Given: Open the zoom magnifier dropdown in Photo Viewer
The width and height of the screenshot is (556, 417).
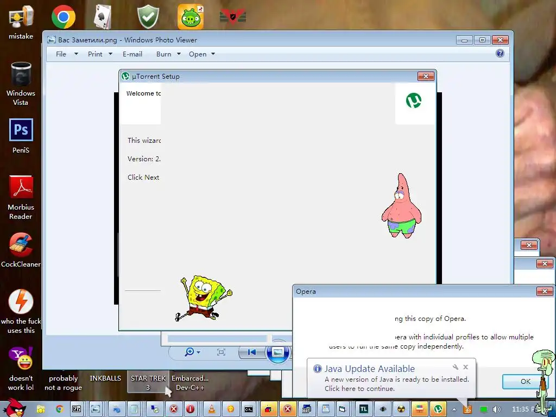Looking at the screenshot, I should [192, 352].
